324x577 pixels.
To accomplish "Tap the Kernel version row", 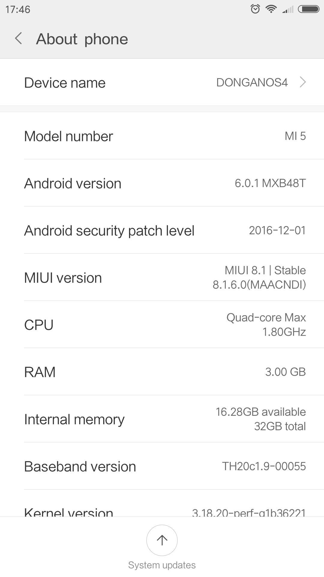I will [x=162, y=511].
